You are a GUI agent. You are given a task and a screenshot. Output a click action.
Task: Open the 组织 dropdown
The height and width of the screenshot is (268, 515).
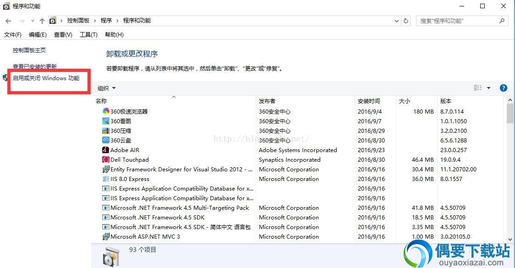[106, 88]
